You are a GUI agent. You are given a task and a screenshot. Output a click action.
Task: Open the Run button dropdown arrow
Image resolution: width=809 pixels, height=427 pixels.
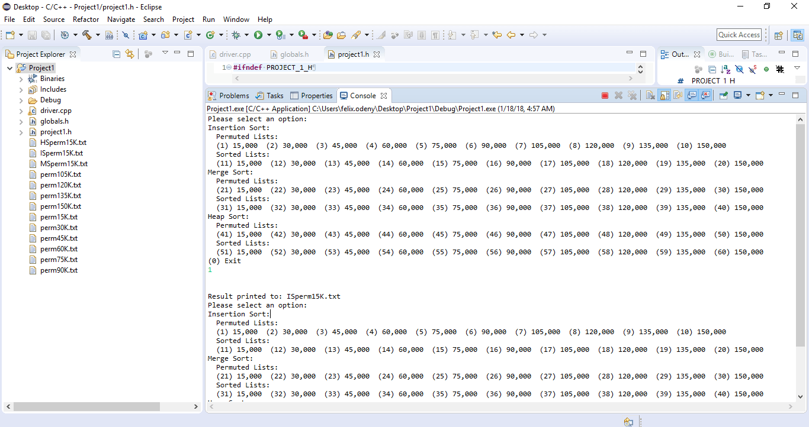click(269, 35)
